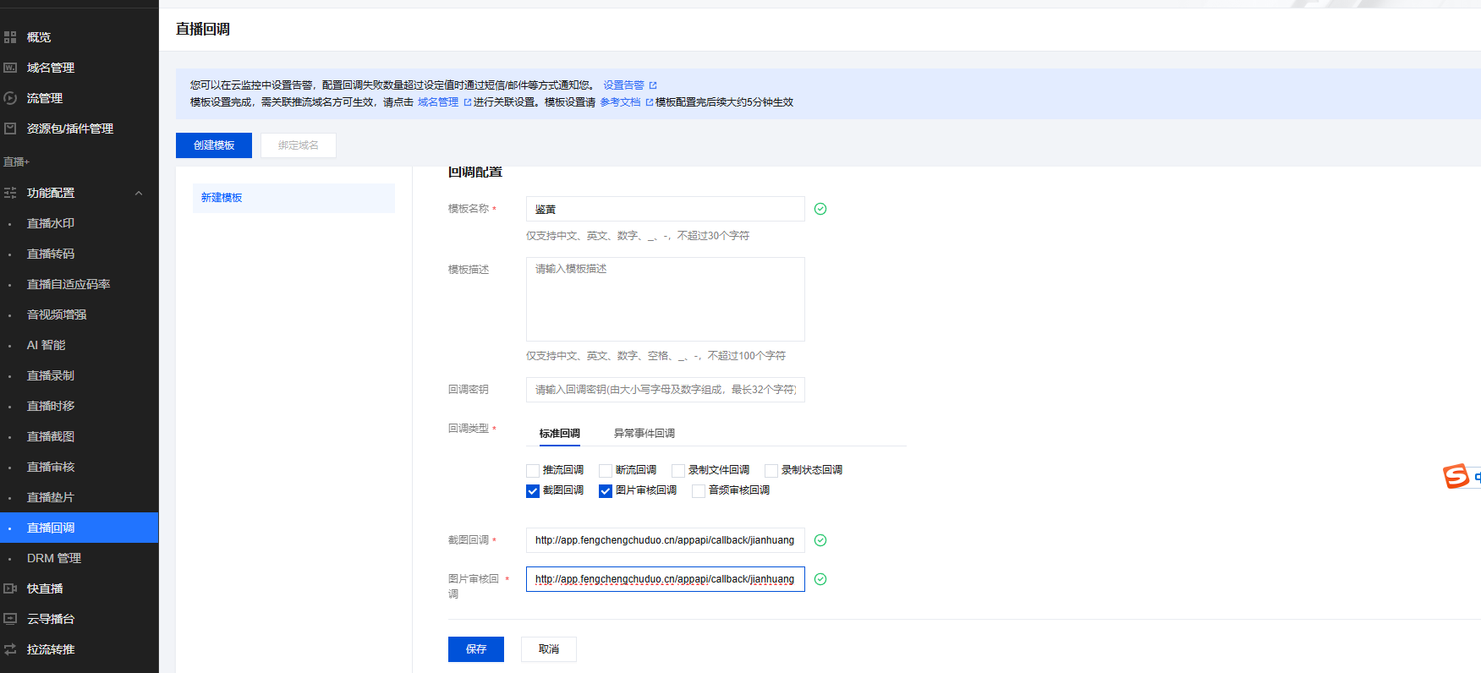Open the 设置告警 link
1481x673 pixels.
click(623, 85)
